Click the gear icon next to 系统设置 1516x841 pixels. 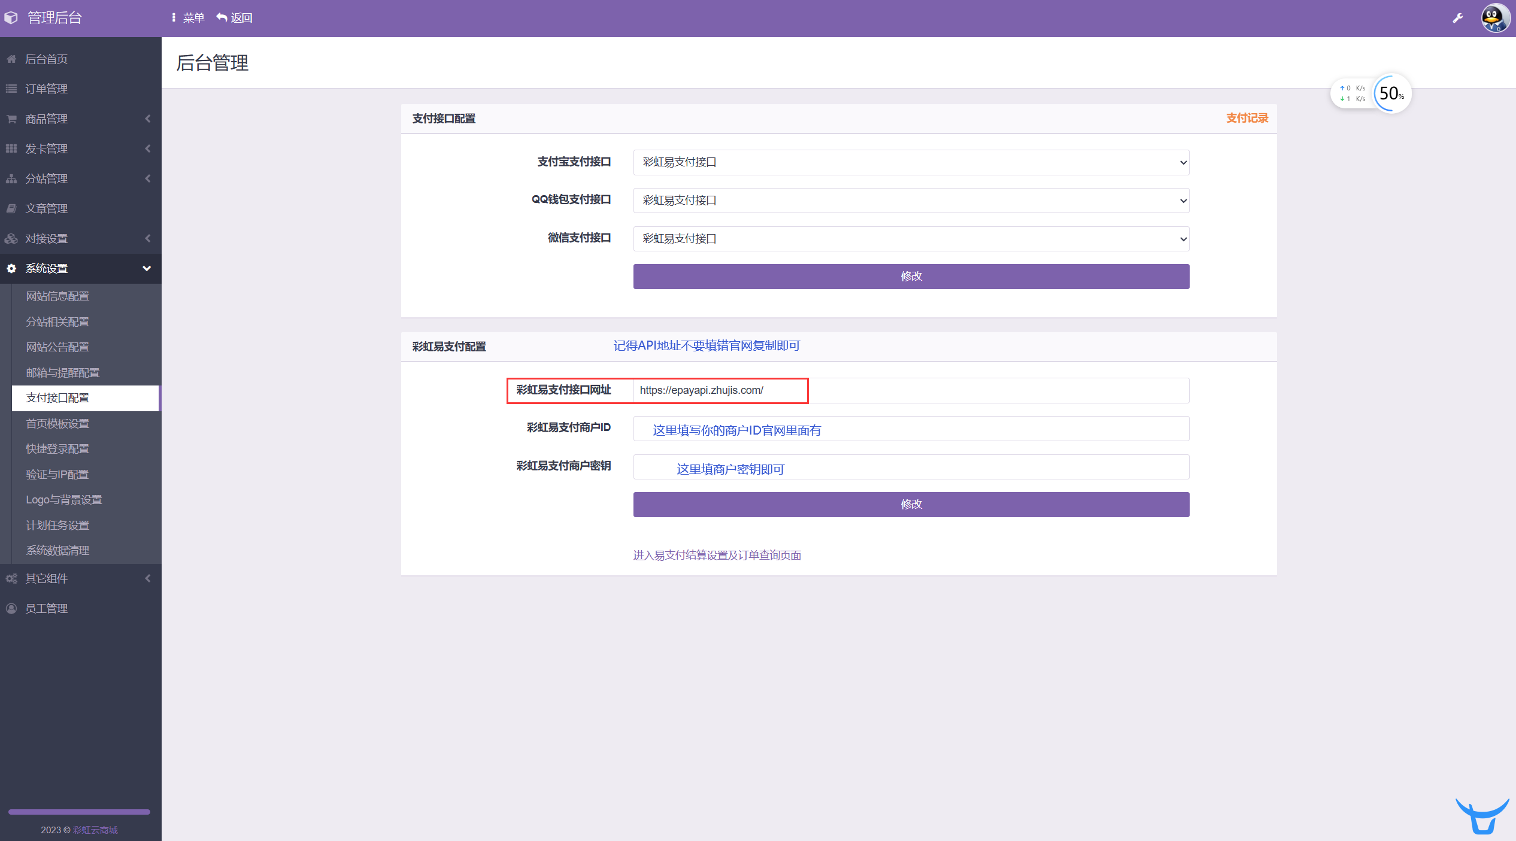11,268
